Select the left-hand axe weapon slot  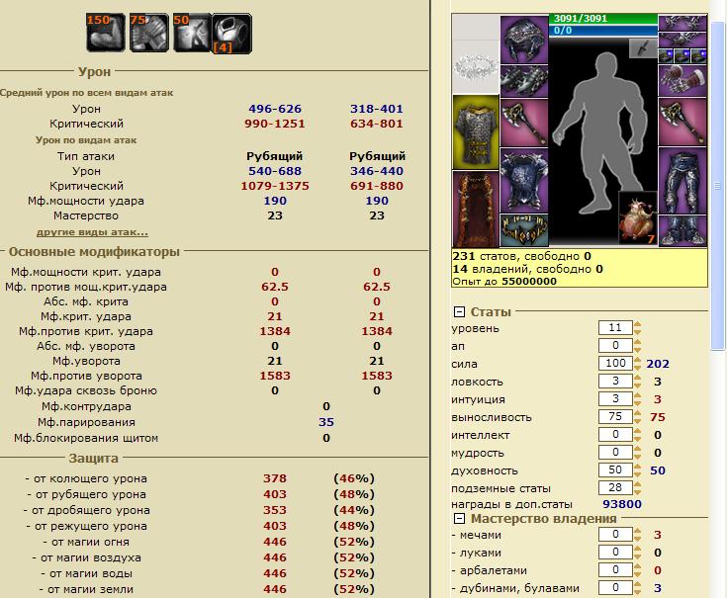click(x=524, y=123)
